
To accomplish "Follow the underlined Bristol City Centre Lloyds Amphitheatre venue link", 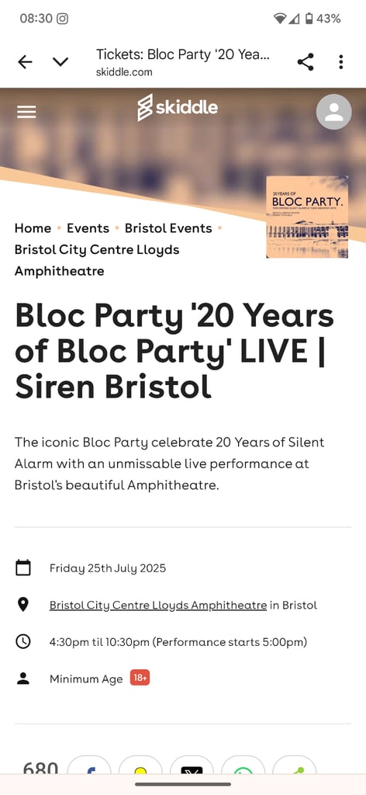I will pos(158,605).
